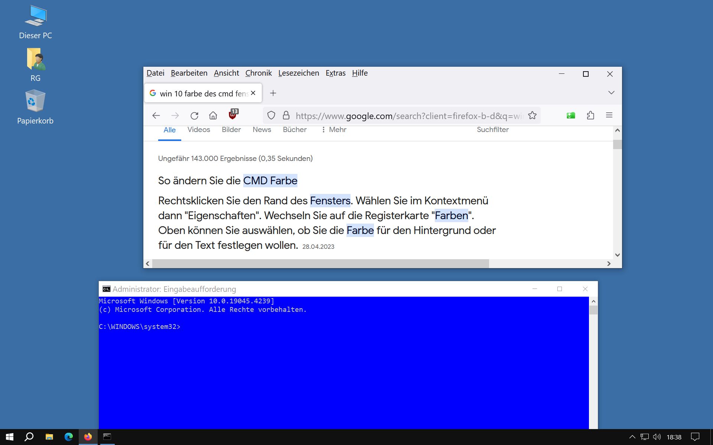This screenshot has height=445, width=713.
Task: Open new tab with plus button
Action: click(x=273, y=93)
